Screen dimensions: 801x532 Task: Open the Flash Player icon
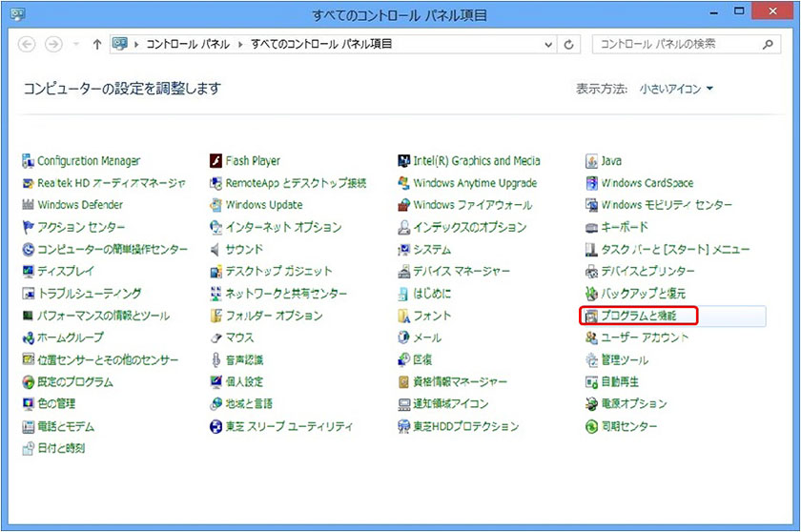[x=216, y=161]
